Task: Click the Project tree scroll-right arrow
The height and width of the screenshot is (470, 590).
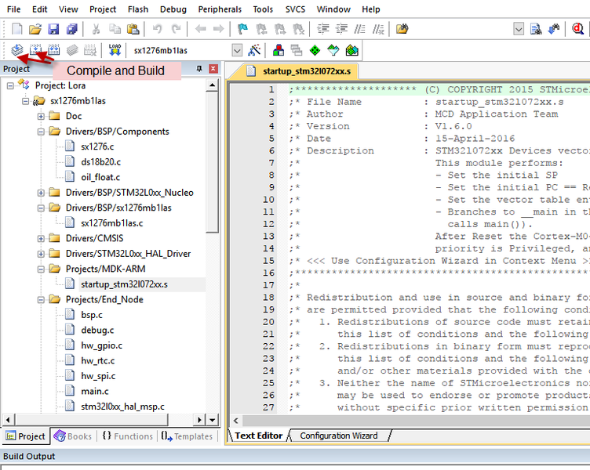Action: pyautogui.click(x=200, y=420)
